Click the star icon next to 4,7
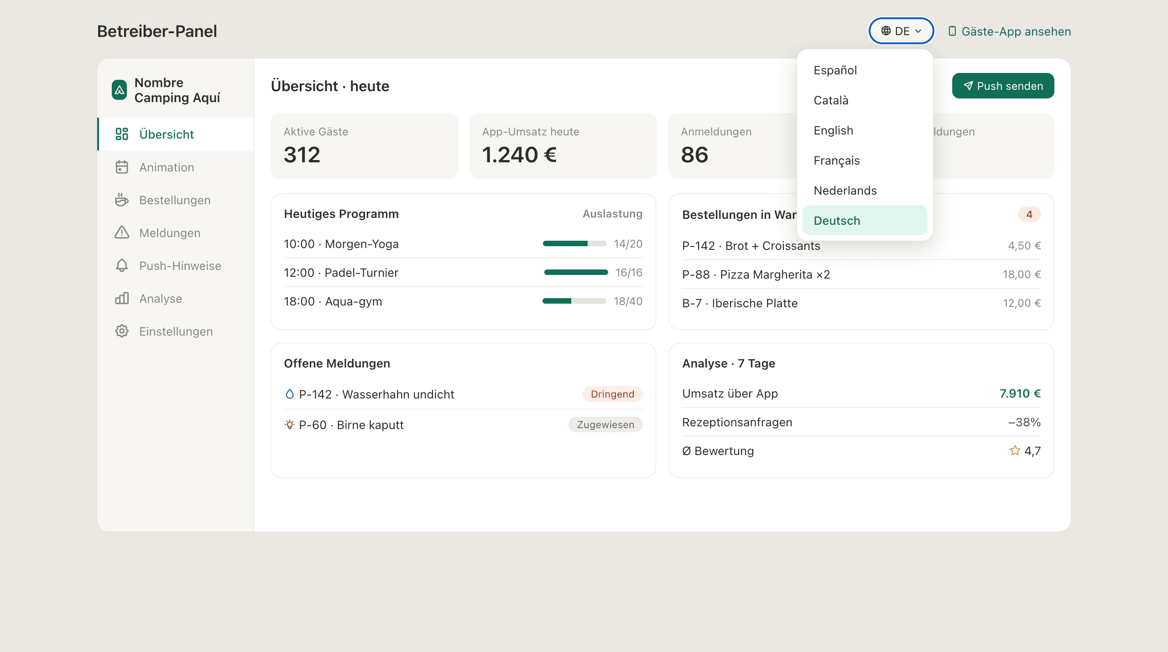This screenshot has height=652, width=1168. pos(1015,450)
